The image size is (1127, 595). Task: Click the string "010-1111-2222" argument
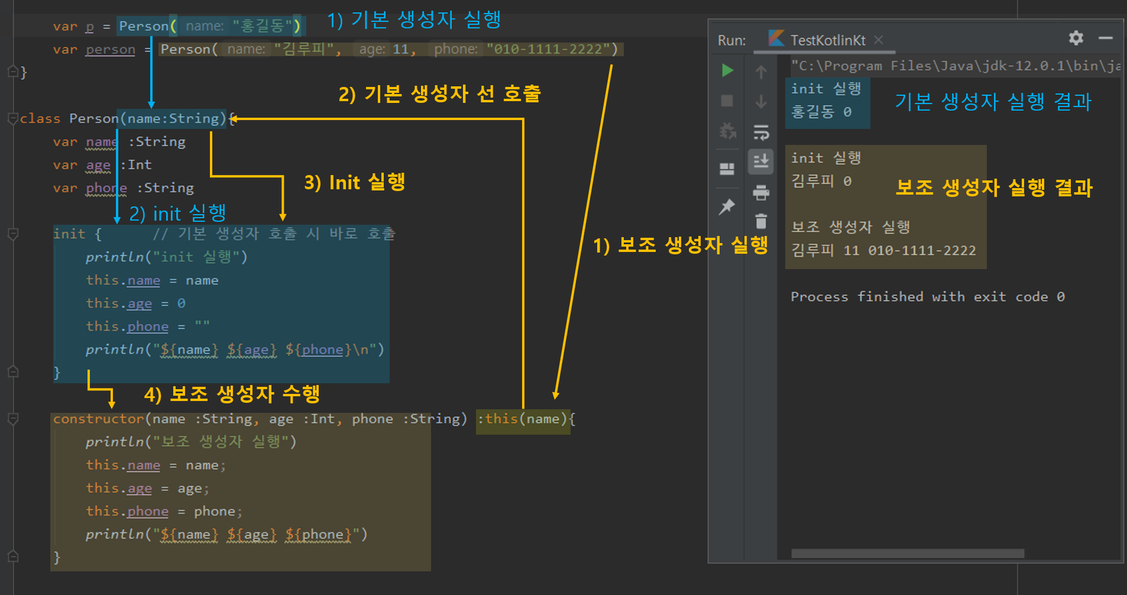point(548,49)
